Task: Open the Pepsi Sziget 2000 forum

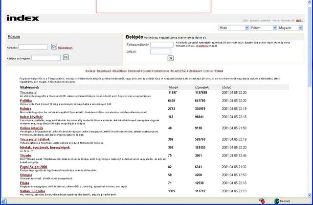Action: coord(34,167)
